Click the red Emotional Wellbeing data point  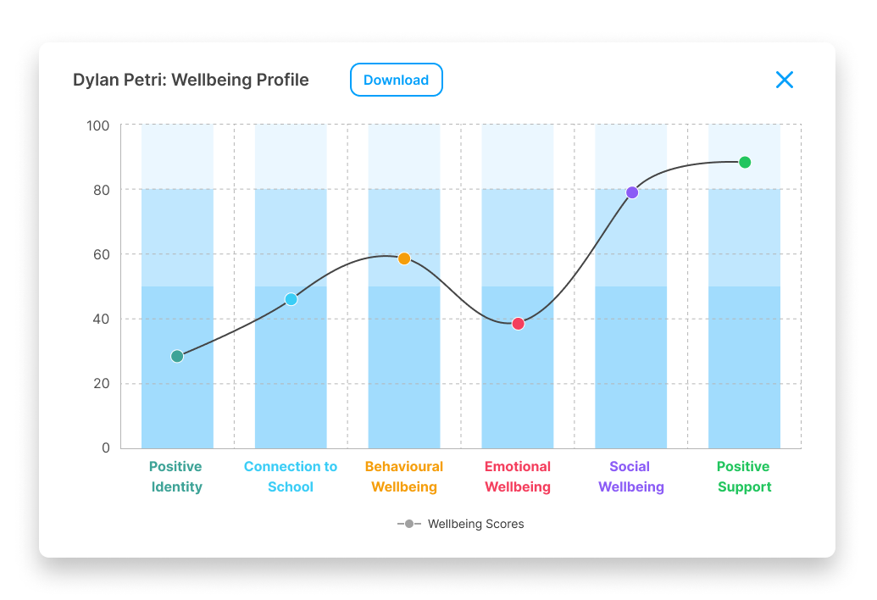518,323
